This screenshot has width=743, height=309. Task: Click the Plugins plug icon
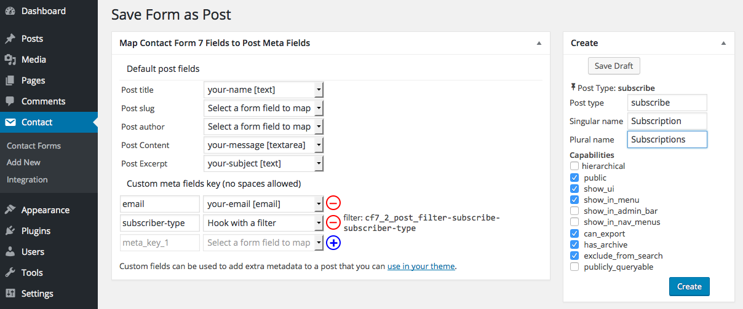10,231
